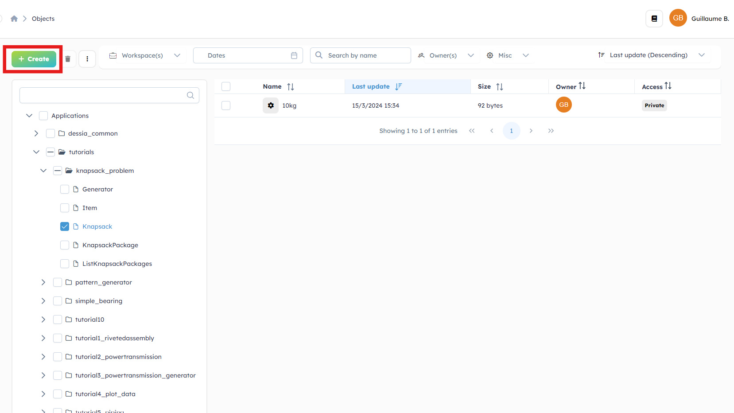
Task: Click the magnifier icon in tree search
Action: 190,95
